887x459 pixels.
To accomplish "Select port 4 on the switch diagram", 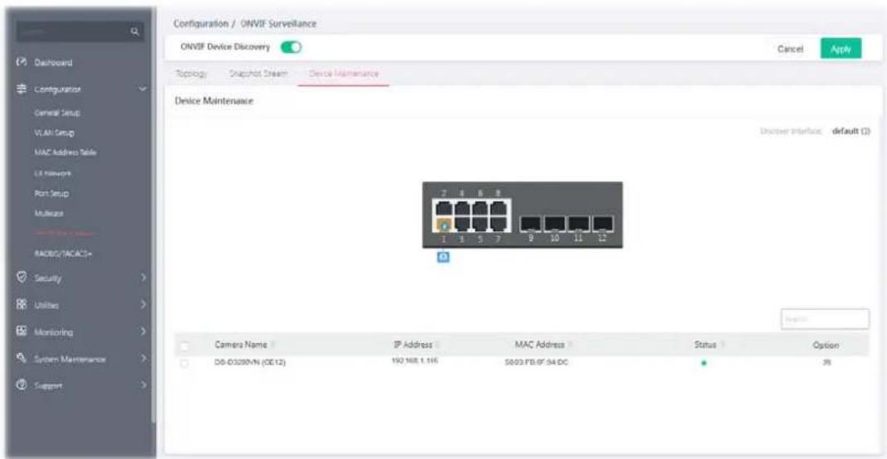I will click(461, 208).
